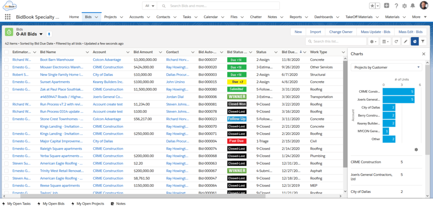Check the Sunset Apartments row
433x208 pixels.
(6, 82)
